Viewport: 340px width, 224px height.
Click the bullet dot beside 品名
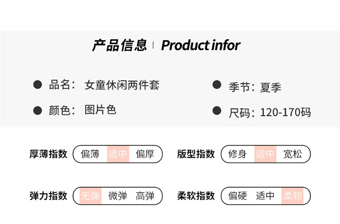38,85
